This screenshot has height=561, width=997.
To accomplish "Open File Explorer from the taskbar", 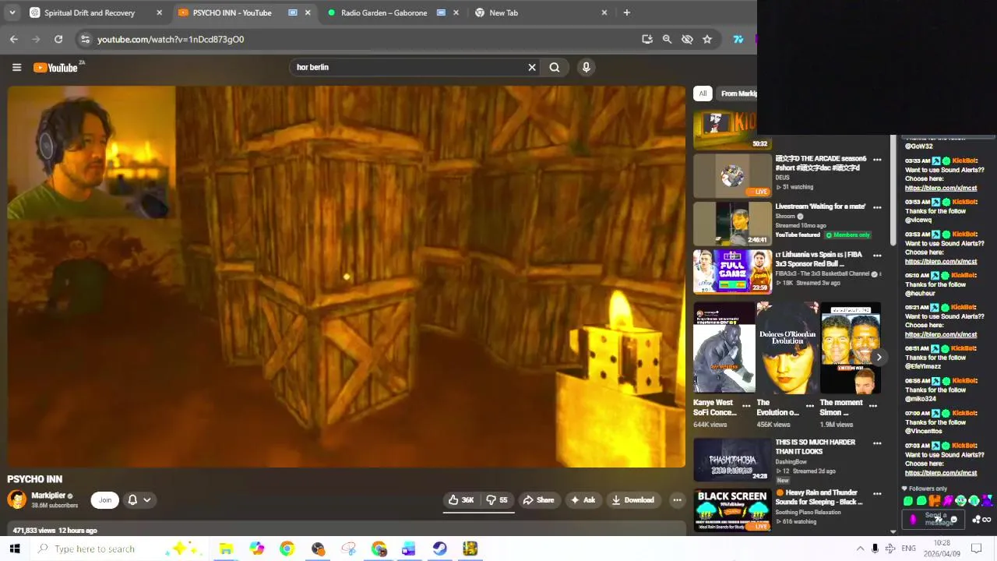I will (226, 549).
